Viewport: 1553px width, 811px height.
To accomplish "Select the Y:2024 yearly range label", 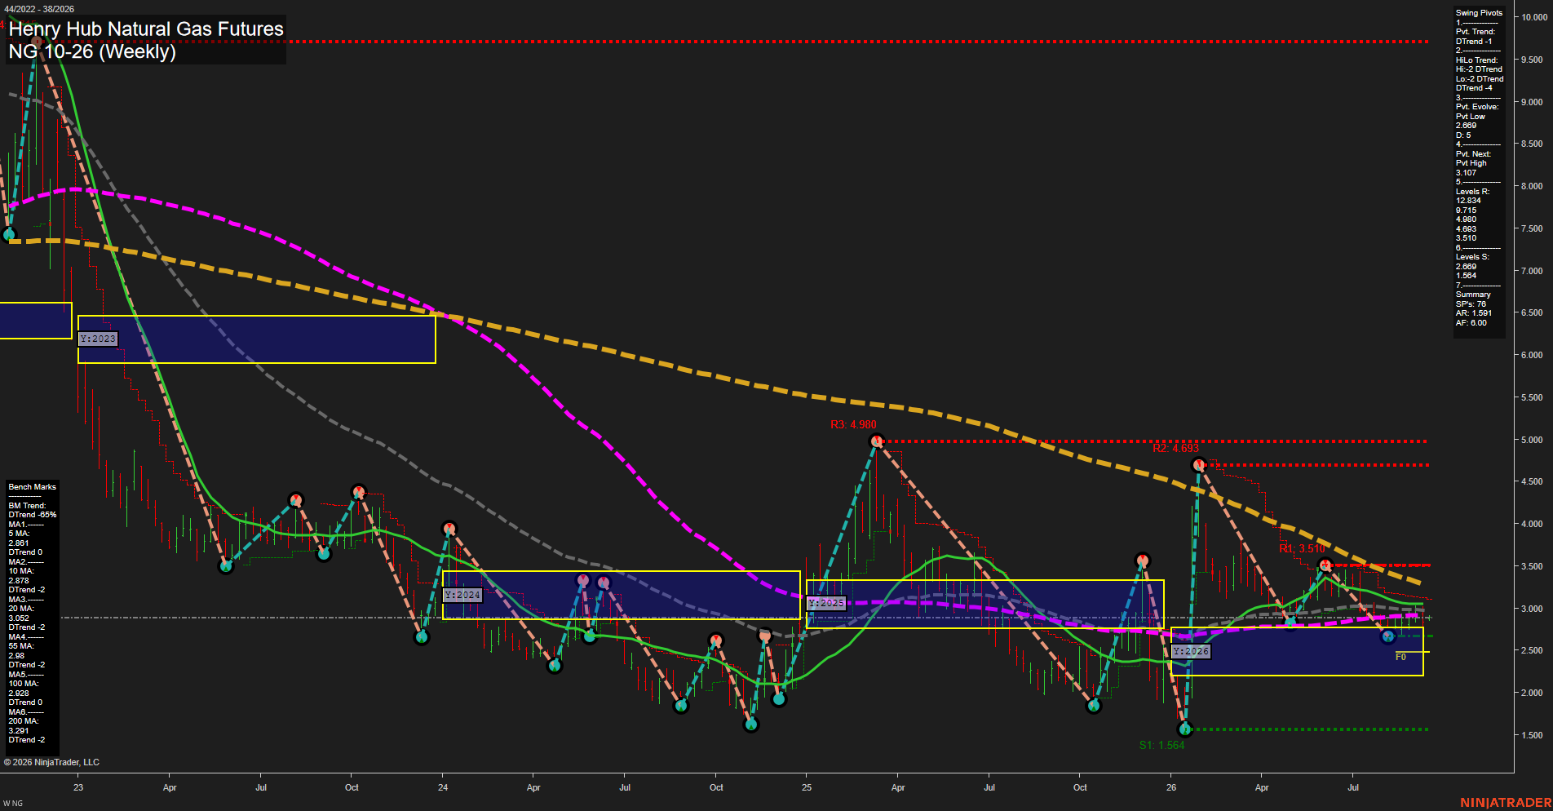I will coord(462,595).
